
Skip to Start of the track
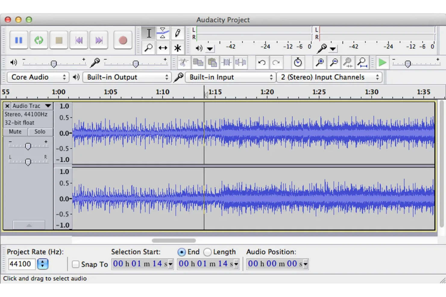pos(79,40)
